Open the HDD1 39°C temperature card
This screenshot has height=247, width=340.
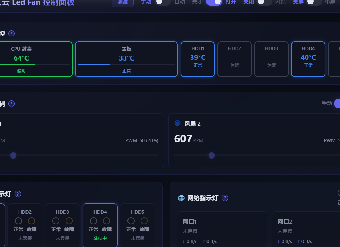198,59
